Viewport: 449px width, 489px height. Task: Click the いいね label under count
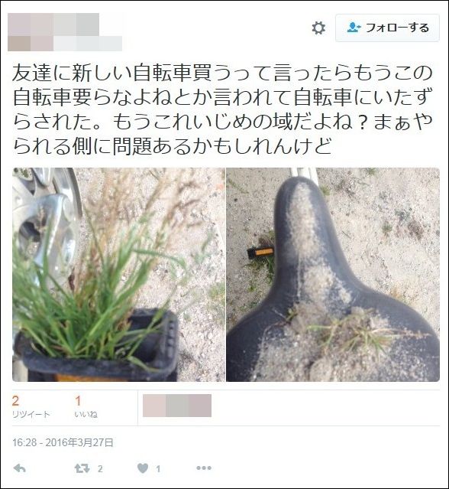86,415
